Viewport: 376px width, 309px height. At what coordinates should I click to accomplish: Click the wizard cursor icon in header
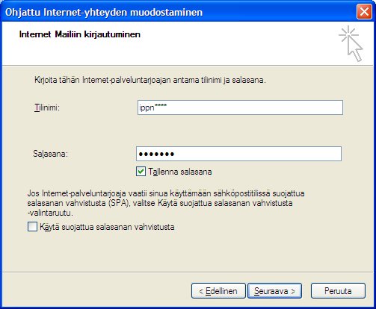(x=351, y=44)
